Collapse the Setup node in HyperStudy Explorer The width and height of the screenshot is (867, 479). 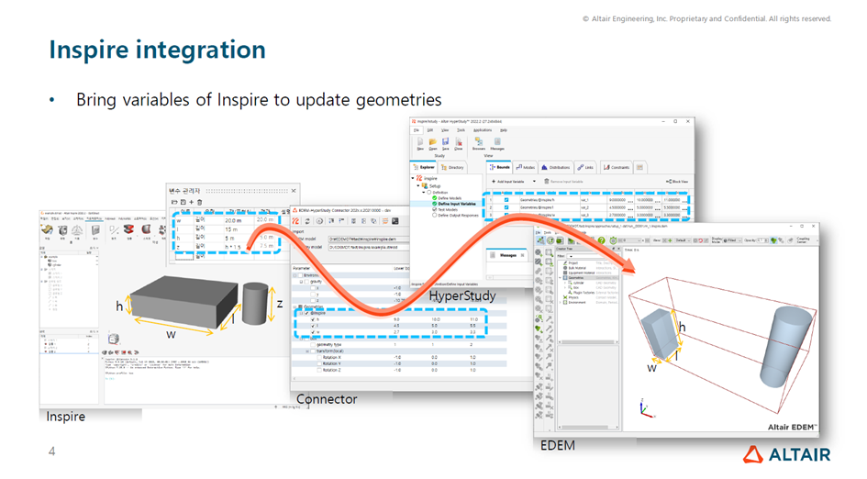pyautogui.click(x=418, y=186)
